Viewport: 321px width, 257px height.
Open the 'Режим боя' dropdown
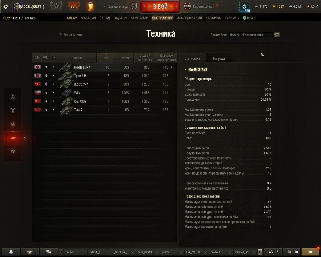click(x=254, y=35)
